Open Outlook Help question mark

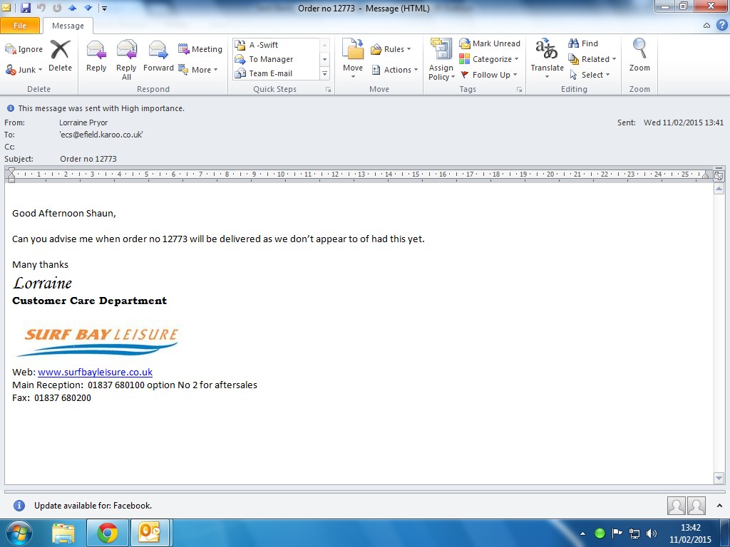(721, 25)
